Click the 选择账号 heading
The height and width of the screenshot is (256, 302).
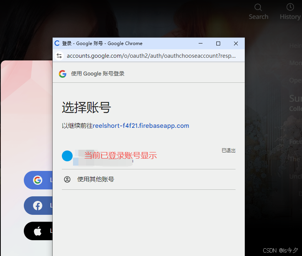pos(86,107)
